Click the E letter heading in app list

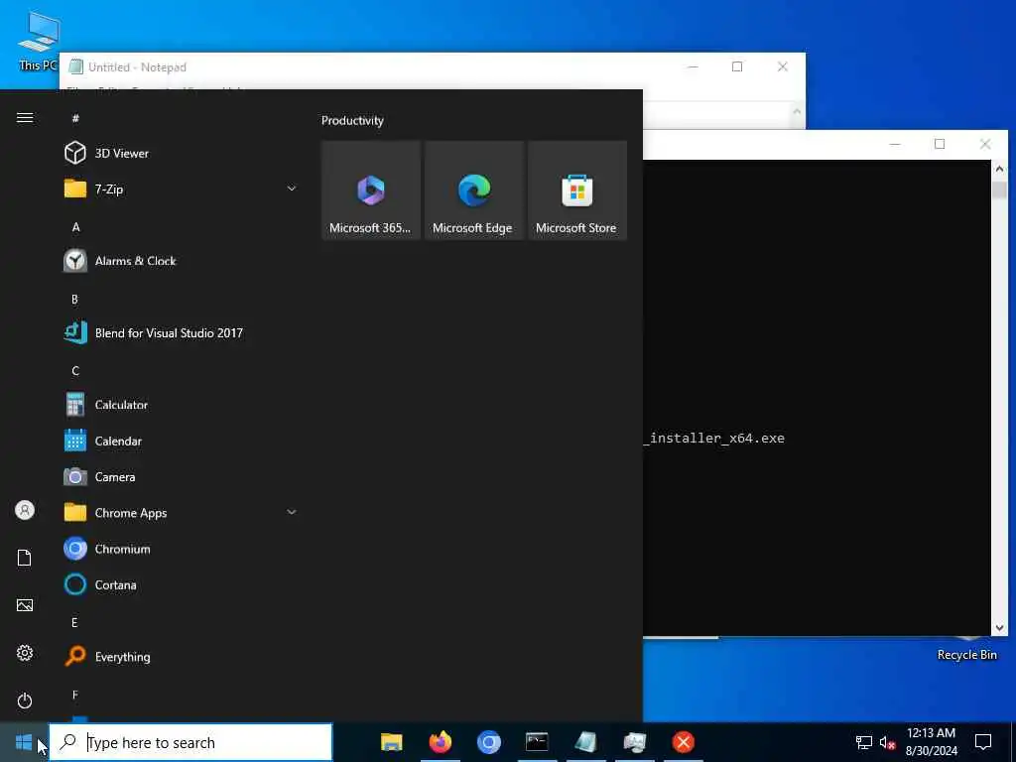tap(74, 622)
